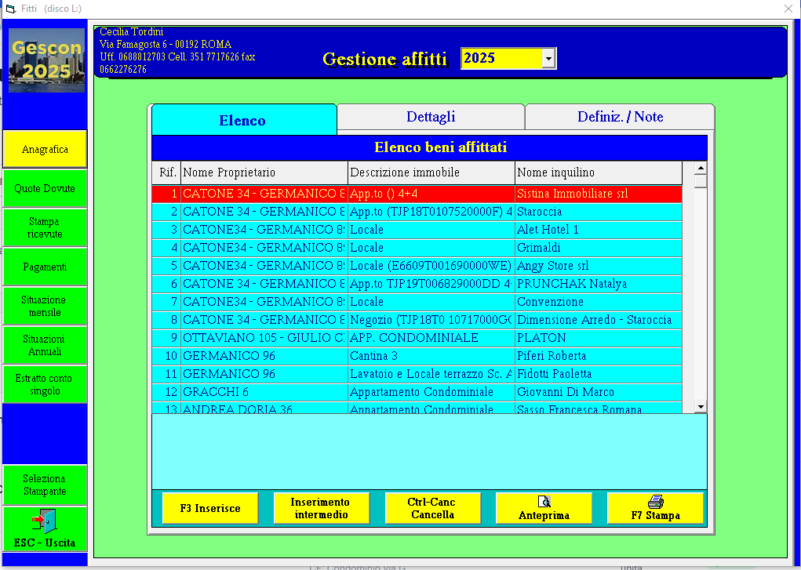Open the year 2025 dropdown arrow

tap(548, 58)
